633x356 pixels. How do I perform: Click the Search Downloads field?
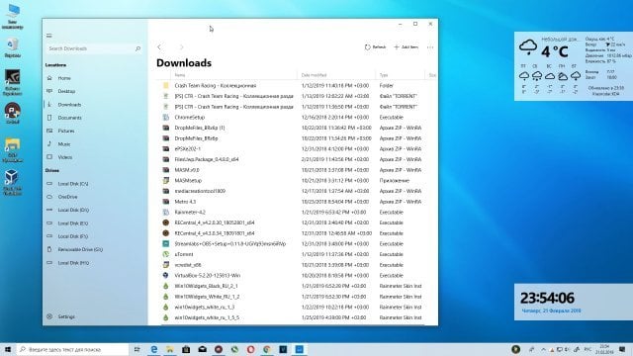pyautogui.click(x=91, y=48)
